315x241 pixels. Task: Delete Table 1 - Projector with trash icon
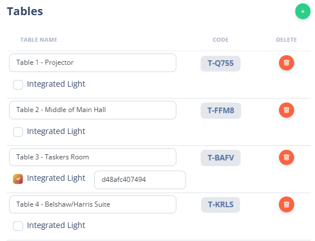point(286,63)
